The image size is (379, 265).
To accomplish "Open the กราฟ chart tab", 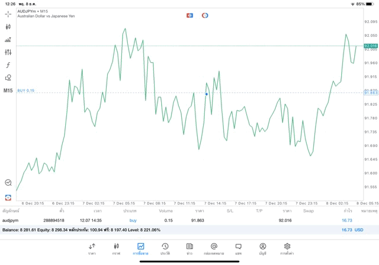I will click(116, 249).
